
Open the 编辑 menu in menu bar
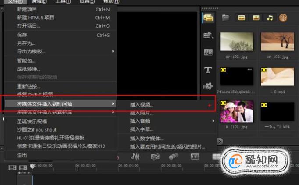click(x=39, y=1)
